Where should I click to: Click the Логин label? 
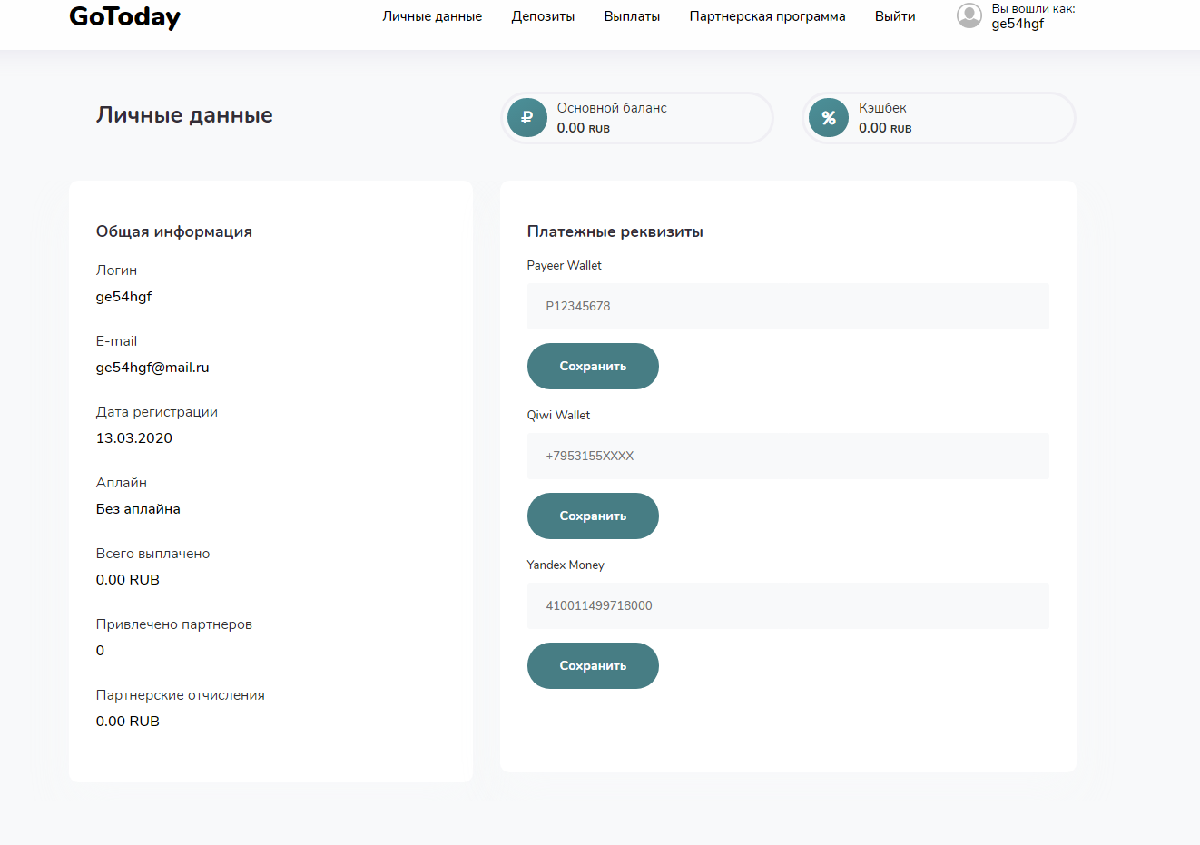coord(116,270)
